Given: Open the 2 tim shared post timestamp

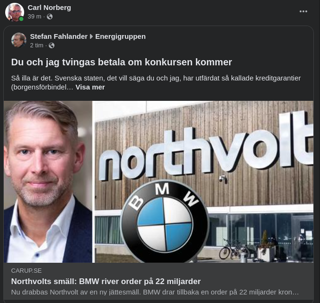Looking at the screenshot, I should [36, 45].
